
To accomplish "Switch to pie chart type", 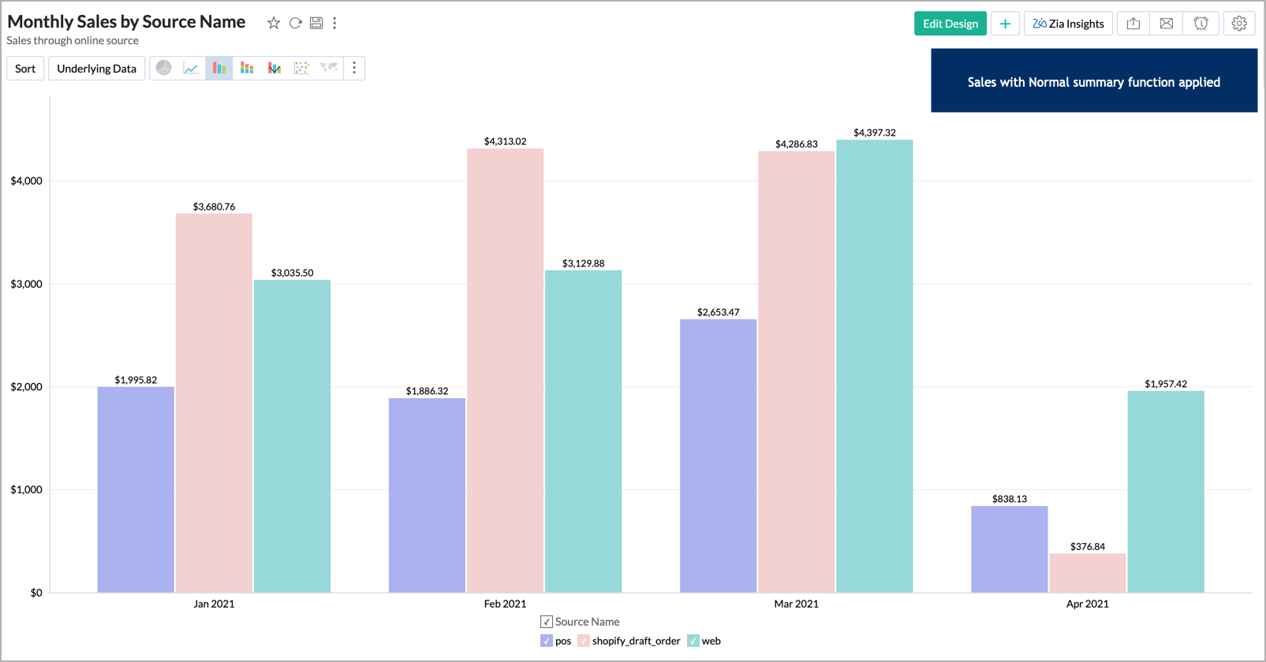I will tap(164, 69).
